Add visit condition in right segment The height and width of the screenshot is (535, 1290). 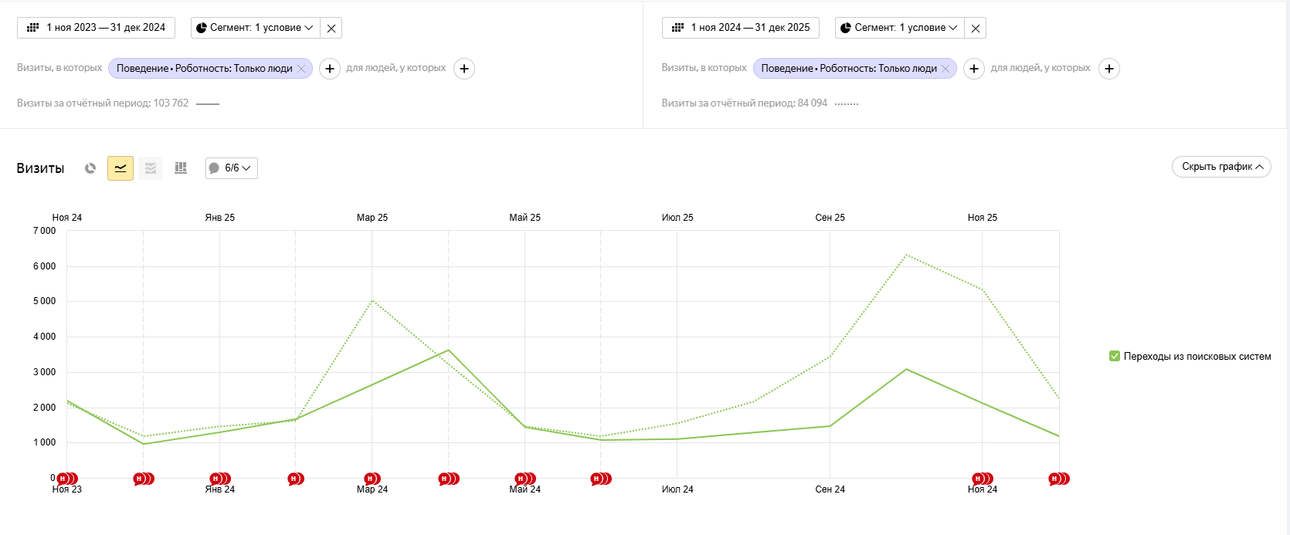(974, 69)
